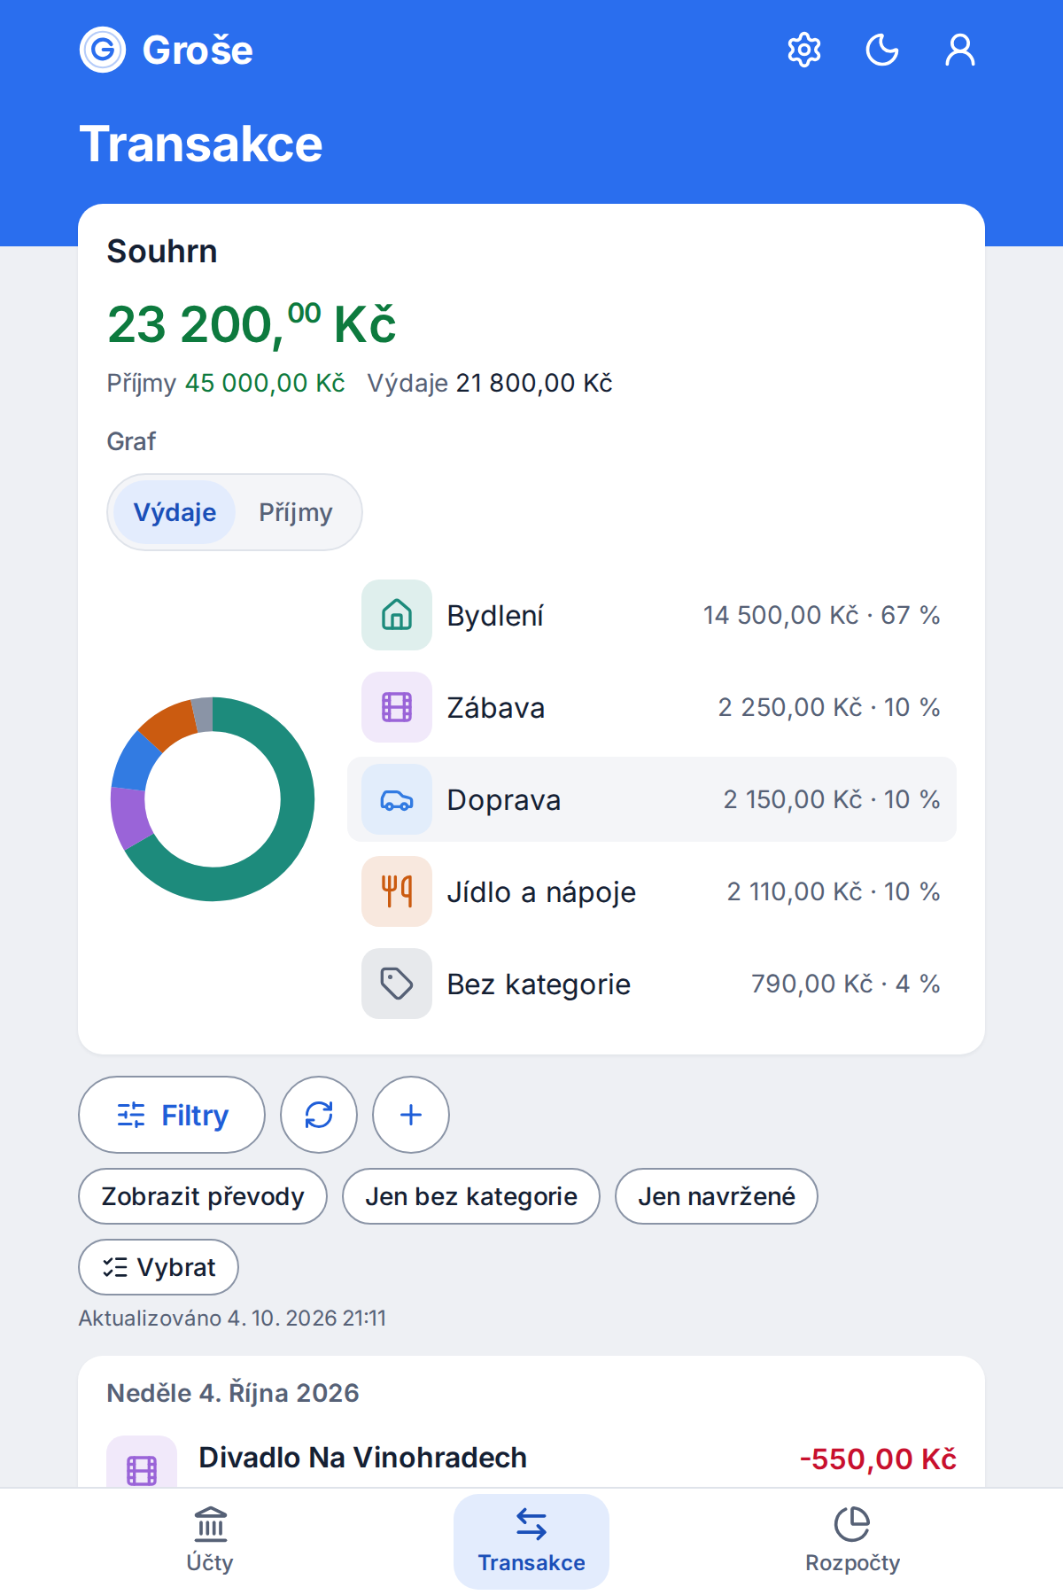Click the Výdaje total 21 800,00 Kč
Viewport: 1063px width, 1595px height.
pyautogui.click(x=534, y=383)
